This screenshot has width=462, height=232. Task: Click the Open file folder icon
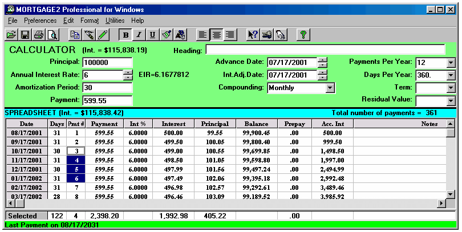(x=11, y=34)
